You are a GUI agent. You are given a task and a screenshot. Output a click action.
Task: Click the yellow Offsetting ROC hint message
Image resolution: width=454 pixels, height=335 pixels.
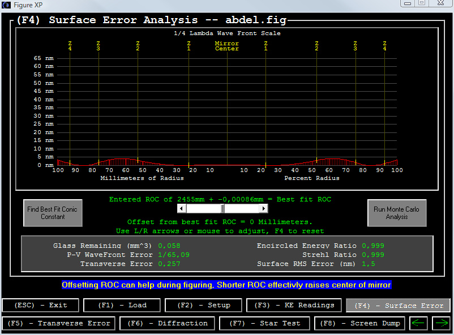pos(226,285)
